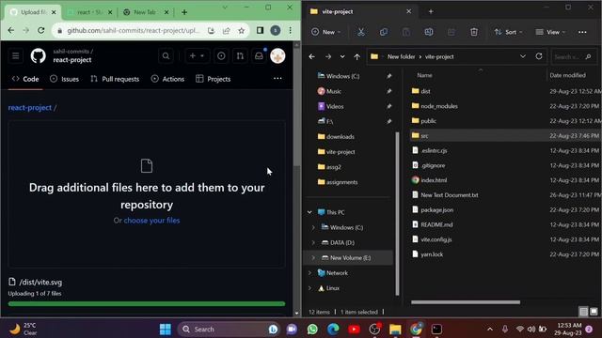This screenshot has height=338, width=602.
Task: Collapse This PC tree node
Action: click(309, 212)
